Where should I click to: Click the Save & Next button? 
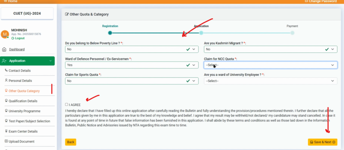coord(322,142)
